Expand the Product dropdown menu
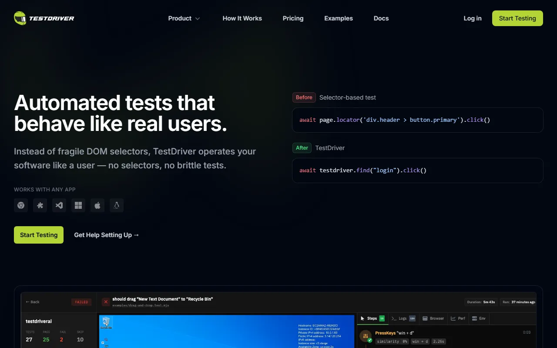This screenshot has width=557, height=348. 184,18
